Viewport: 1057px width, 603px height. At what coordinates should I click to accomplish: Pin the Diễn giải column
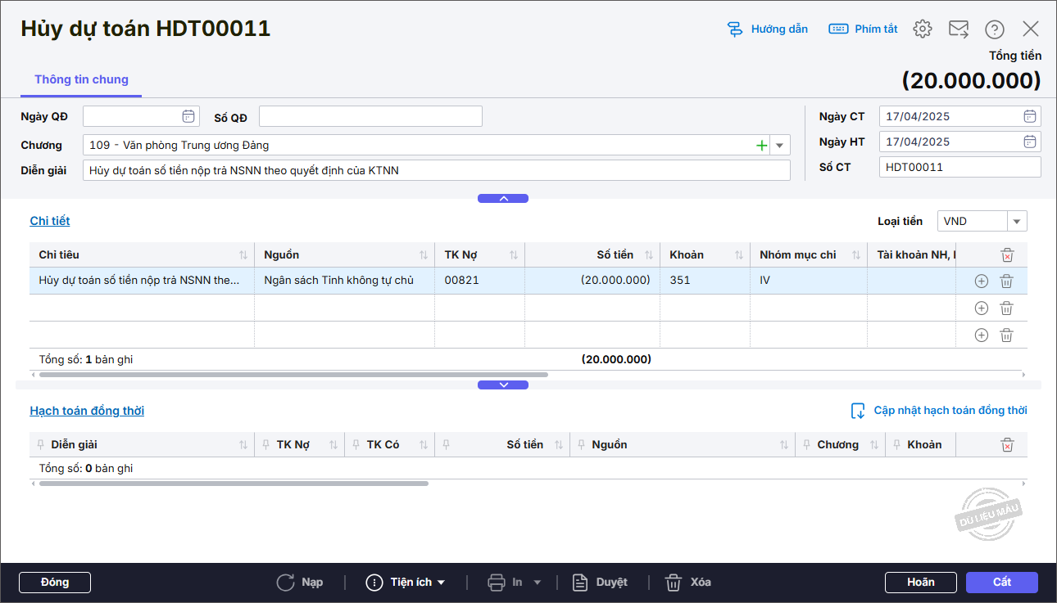(41, 444)
